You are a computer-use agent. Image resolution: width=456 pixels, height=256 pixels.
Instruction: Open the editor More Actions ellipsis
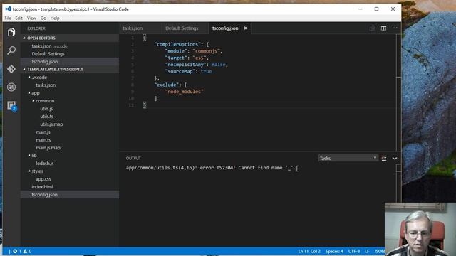(395, 28)
